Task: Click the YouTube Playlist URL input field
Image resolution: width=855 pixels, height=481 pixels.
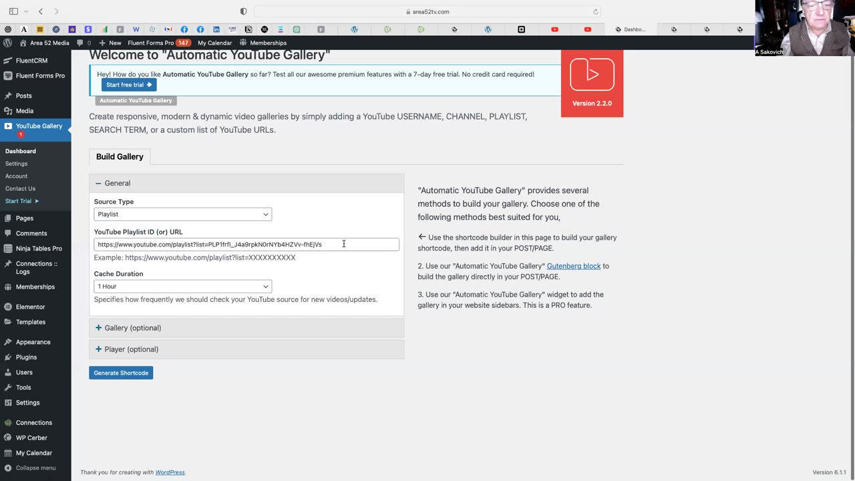Action: pos(246,245)
